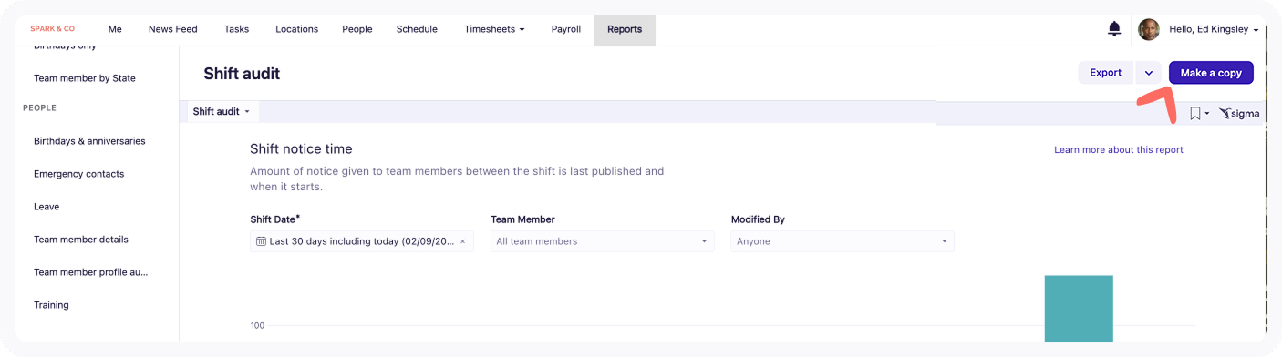1282x357 pixels.
Task: Clear the Shift Date filter with x
Action: click(462, 241)
